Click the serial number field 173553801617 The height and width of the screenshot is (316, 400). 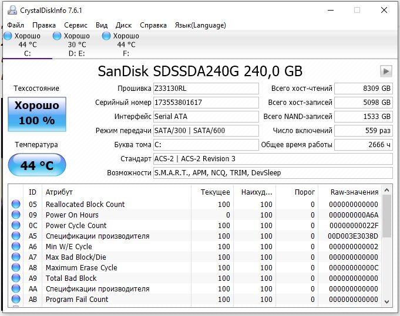click(206, 103)
